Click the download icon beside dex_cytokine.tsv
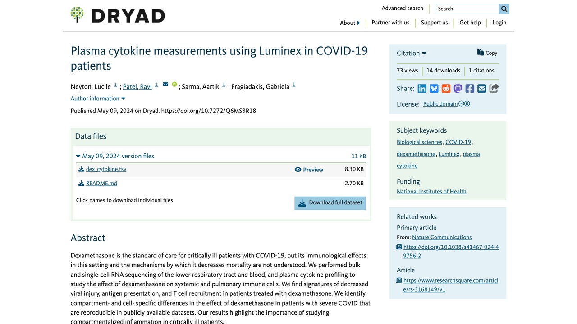This screenshot has height=324, width=577. tap(81, 169)
